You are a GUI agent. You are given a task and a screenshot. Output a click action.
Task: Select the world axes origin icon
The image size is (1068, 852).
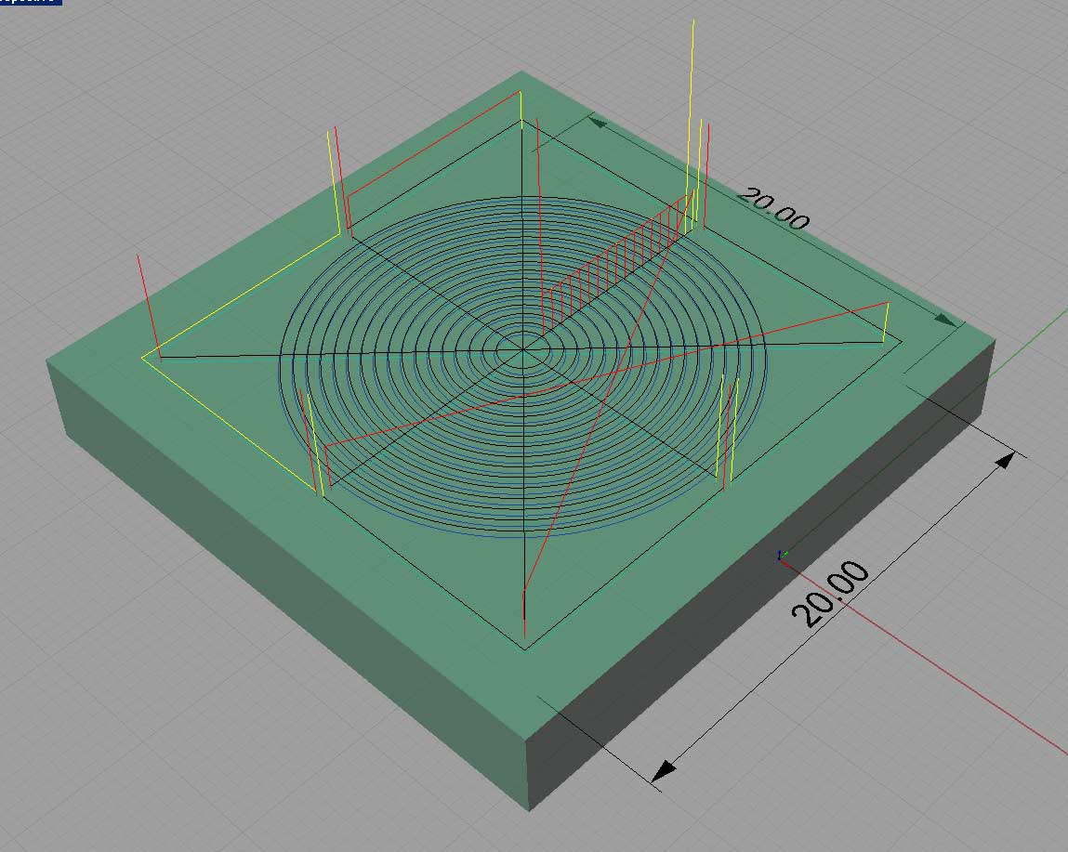(x=781, y=556)
